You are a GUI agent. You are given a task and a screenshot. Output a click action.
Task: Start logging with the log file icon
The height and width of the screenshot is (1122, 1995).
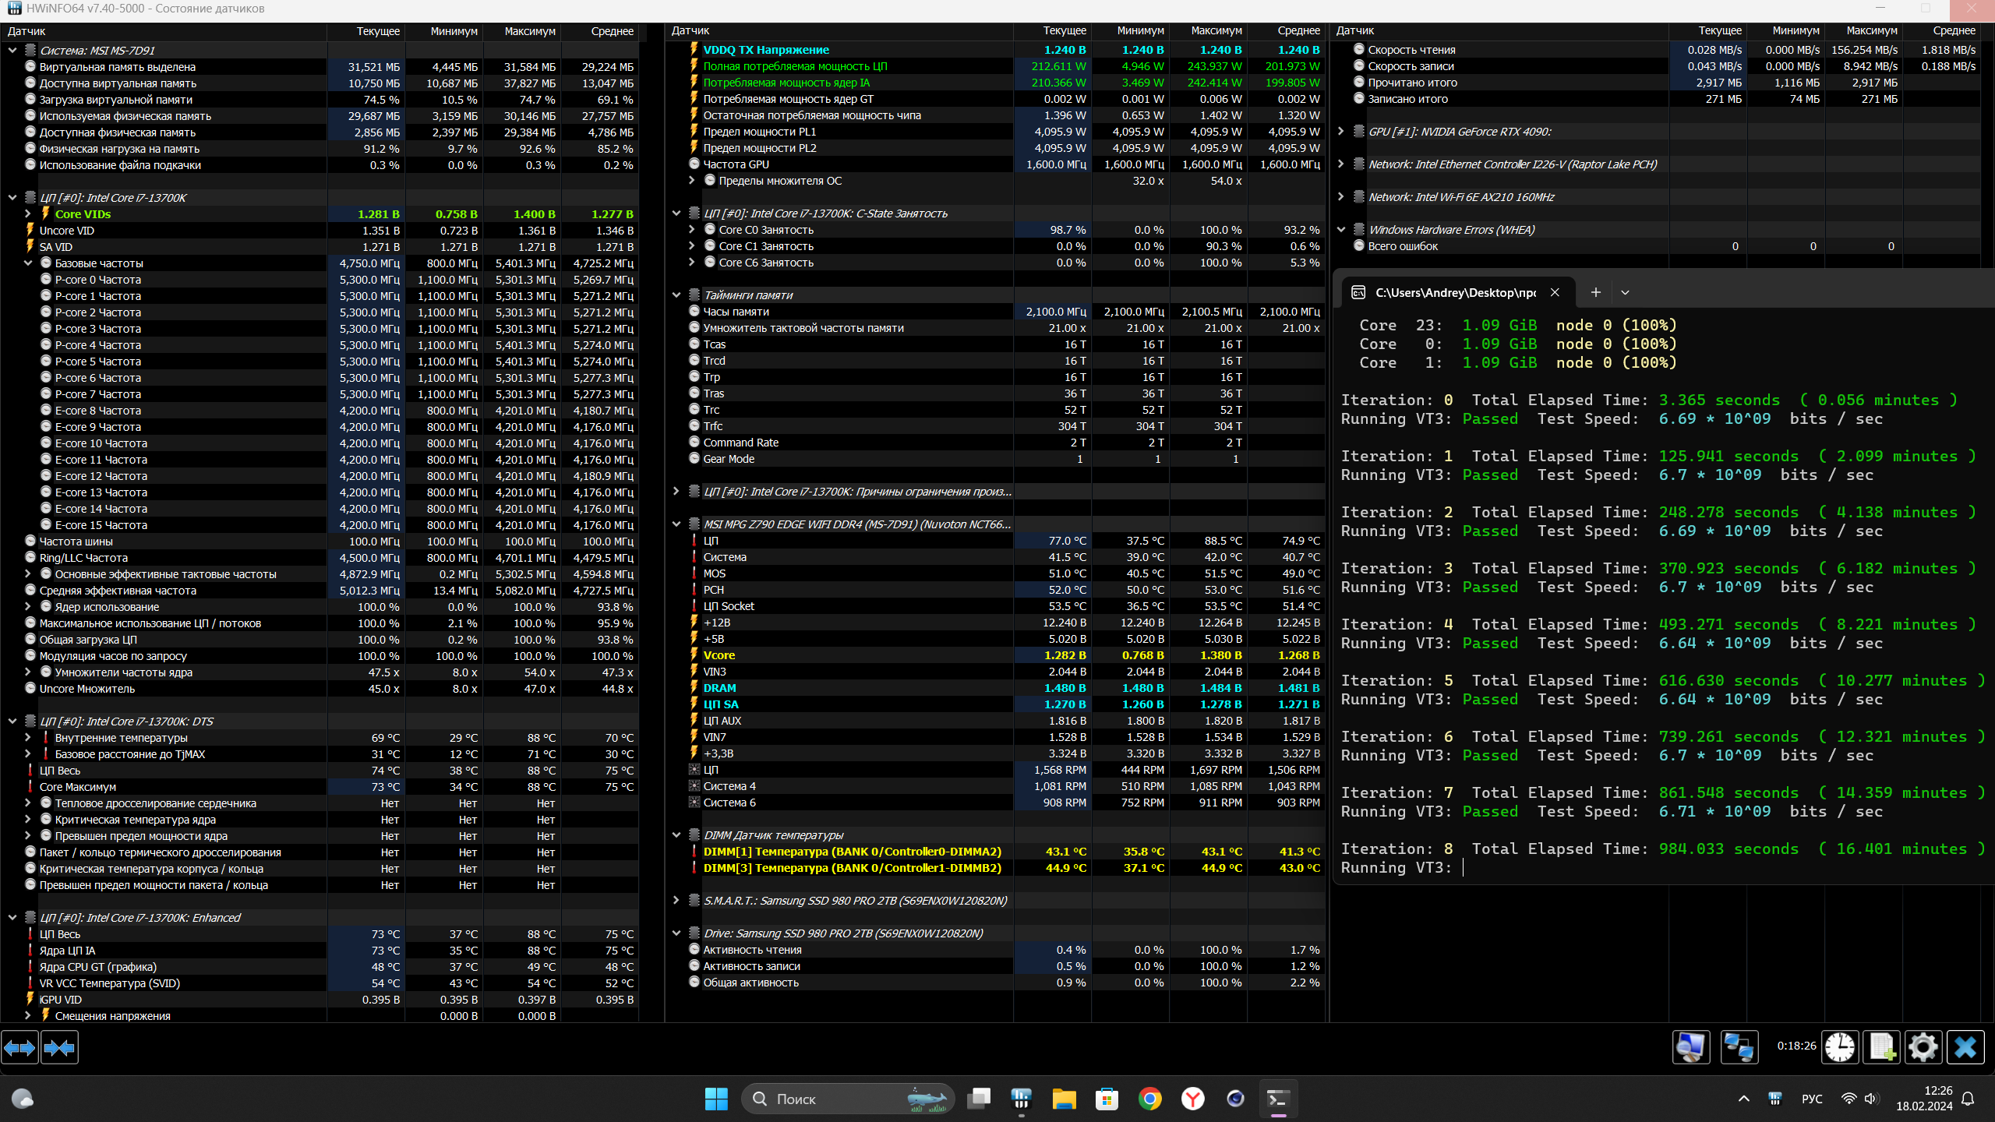click(x=1881, y=1047)
